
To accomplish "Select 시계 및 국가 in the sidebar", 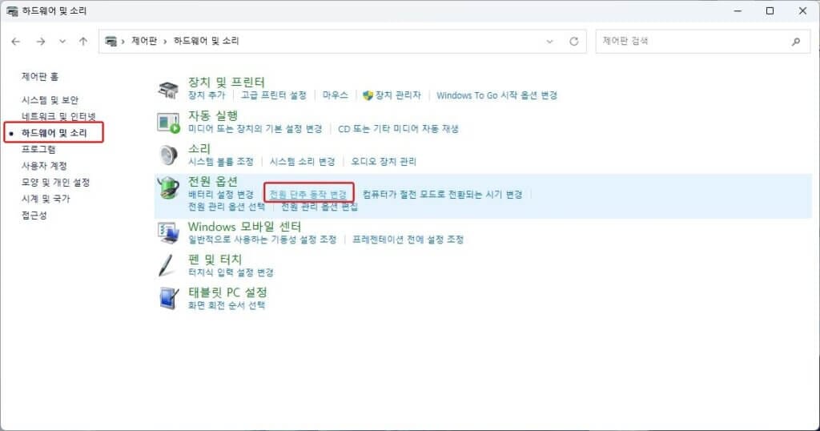I will pos(46,199).
